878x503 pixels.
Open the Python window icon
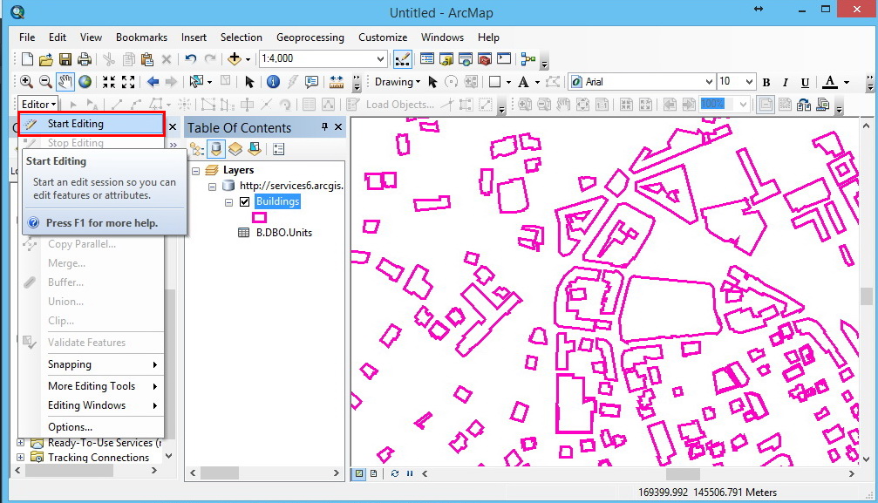[504, 58]
